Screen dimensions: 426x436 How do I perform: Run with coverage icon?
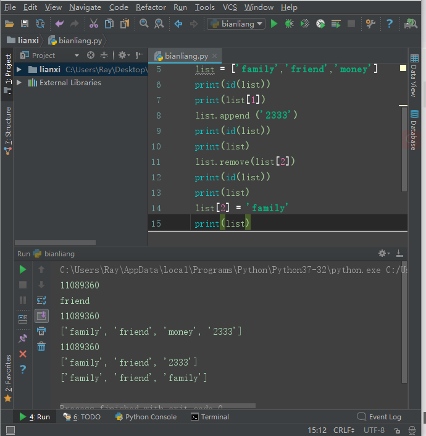point(305,24)
